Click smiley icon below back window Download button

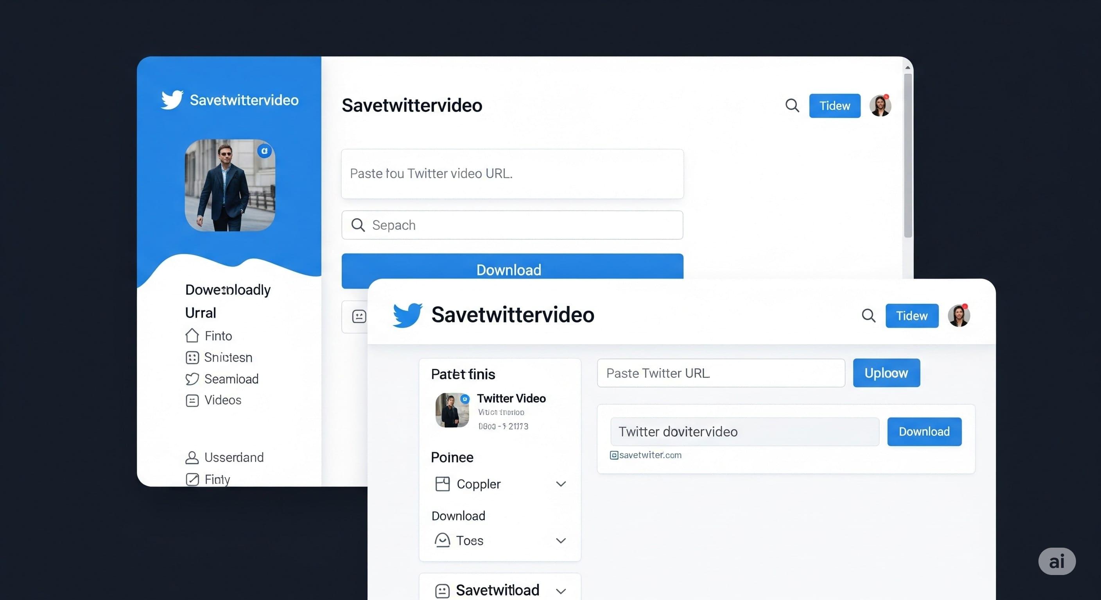pyautogui.click(x=359, y=316)
